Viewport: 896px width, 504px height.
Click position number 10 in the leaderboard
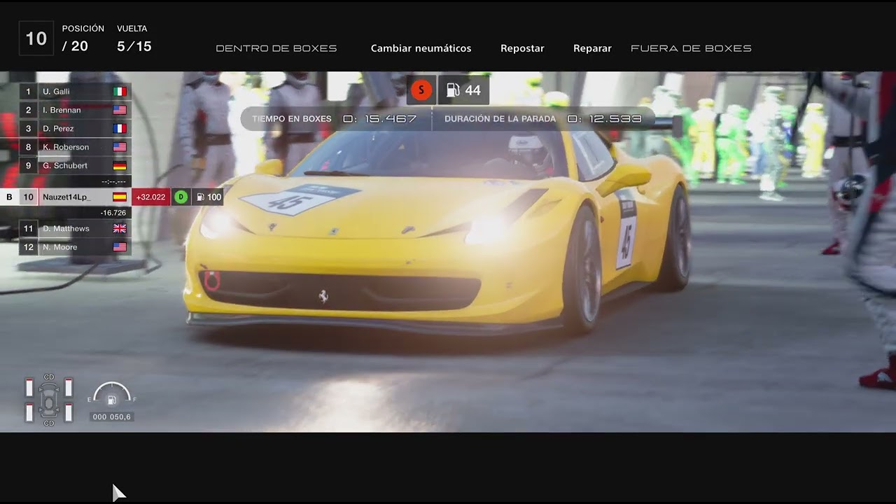click(x=29, y=197)
